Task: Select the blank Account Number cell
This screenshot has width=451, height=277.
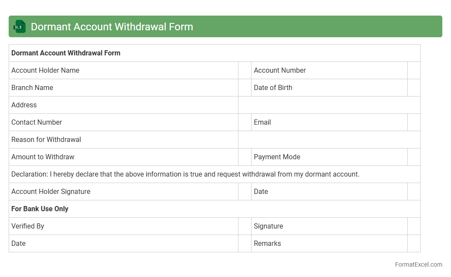Action: (x=414, y=71)
